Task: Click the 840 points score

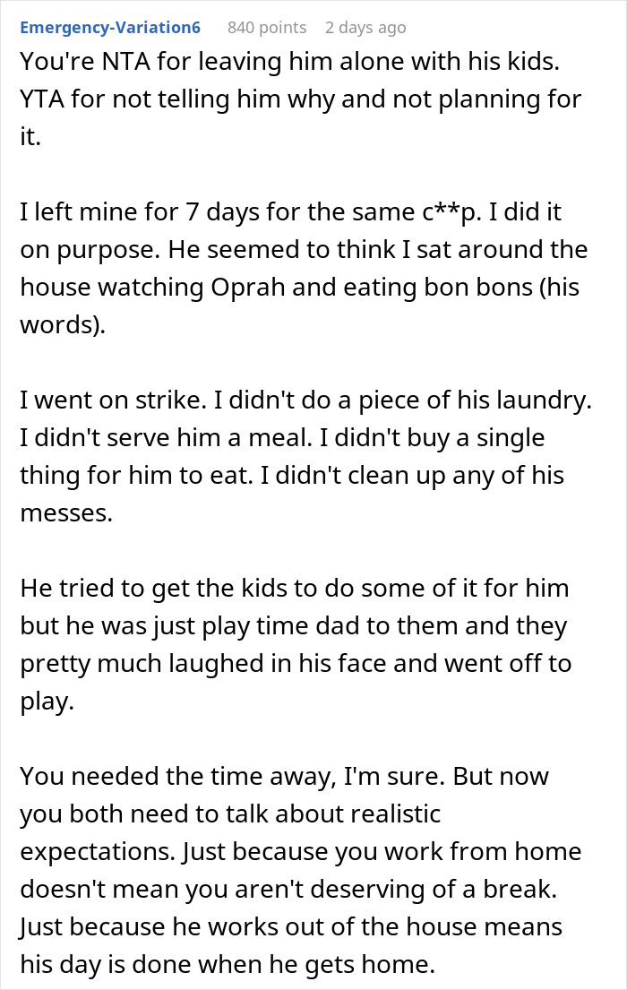Action: (x=267, y=28)
